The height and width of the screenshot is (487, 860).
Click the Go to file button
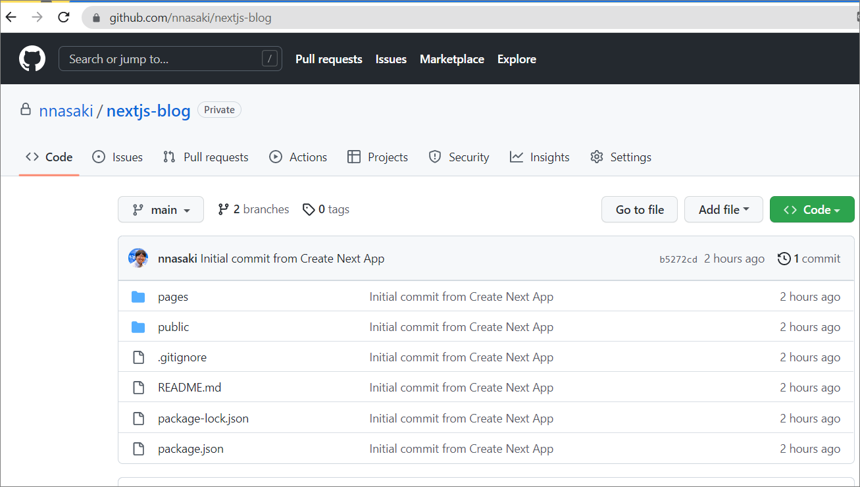pyautogui.click(x=640, y=209)
